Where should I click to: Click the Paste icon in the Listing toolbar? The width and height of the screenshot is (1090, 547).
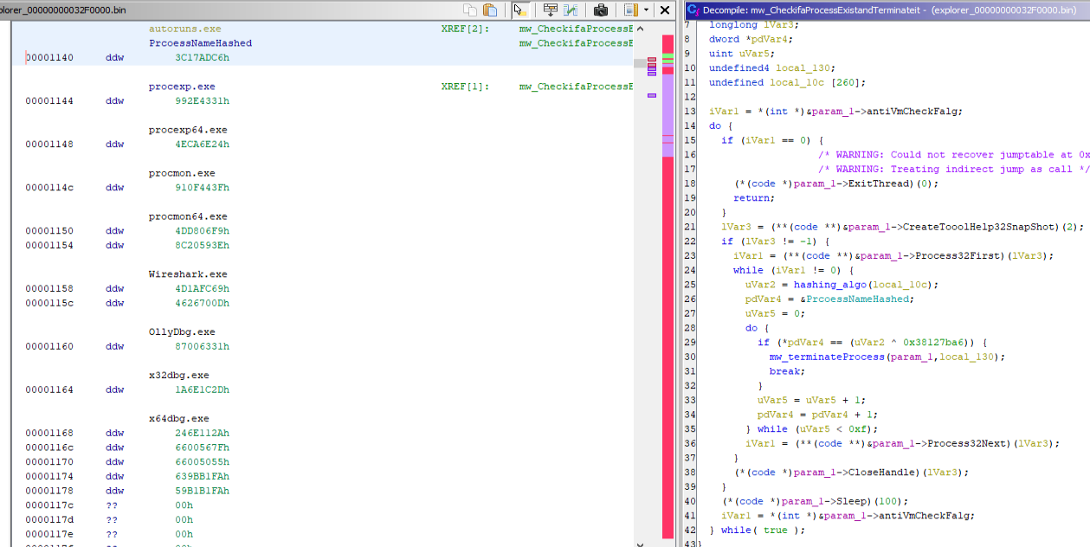[x=491, y=9]
